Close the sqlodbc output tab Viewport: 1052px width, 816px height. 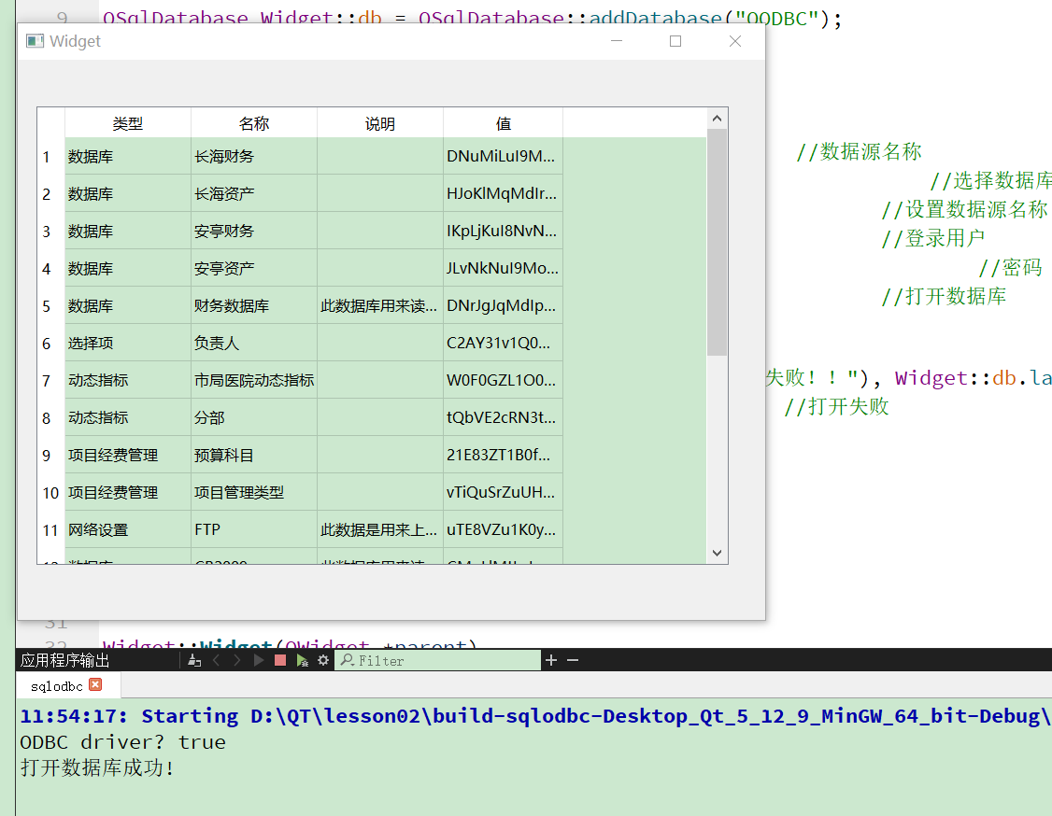click(x=94, y=685)
